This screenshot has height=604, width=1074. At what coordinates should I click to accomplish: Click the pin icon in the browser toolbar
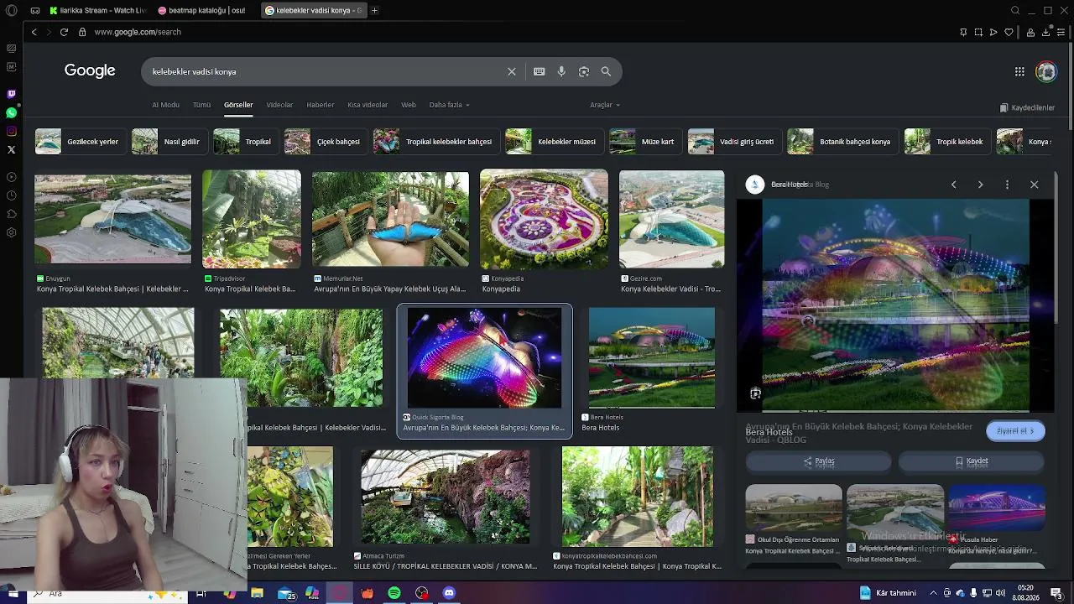tap(963, 32)
